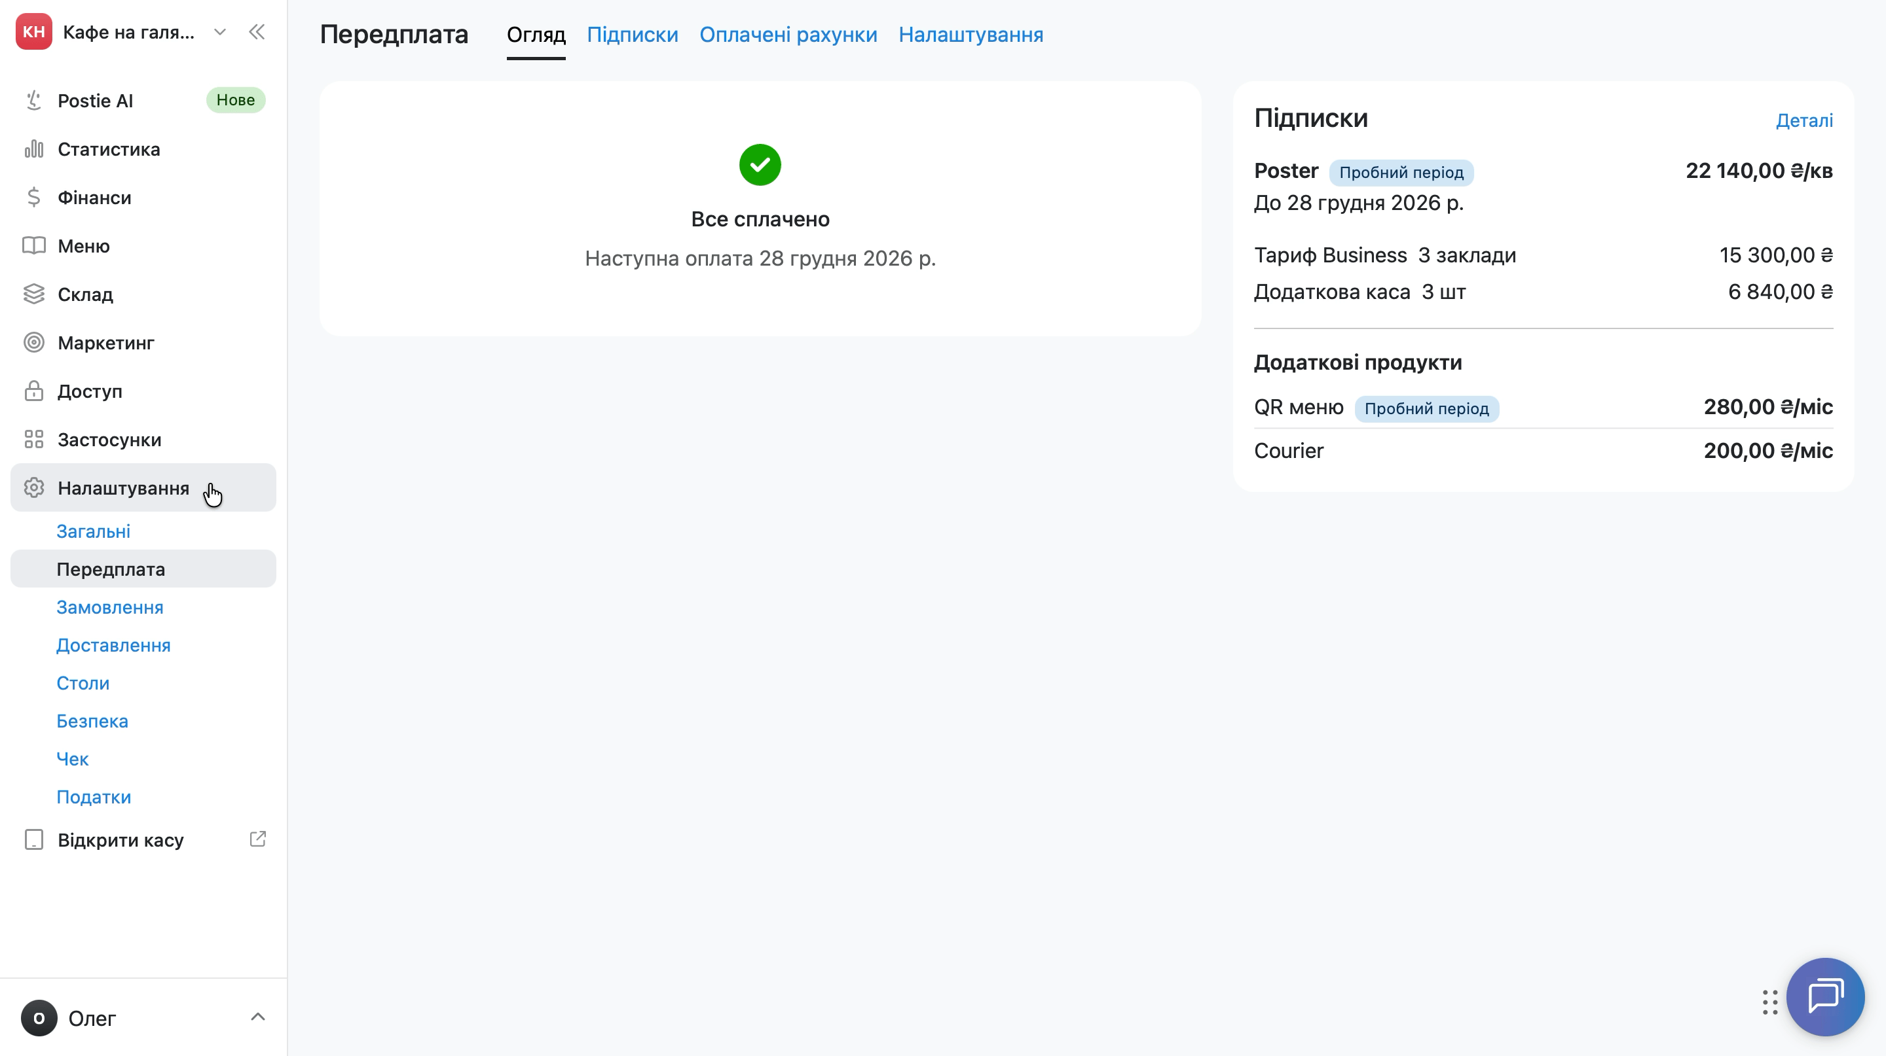The width and height of the screenshot is (1886, 1056).
Task: Click the Застосунки grid icon
Action: (33, 440)
